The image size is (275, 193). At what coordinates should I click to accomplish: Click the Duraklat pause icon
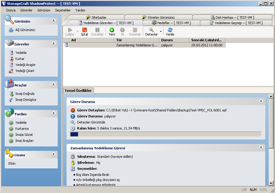point(97,30)
